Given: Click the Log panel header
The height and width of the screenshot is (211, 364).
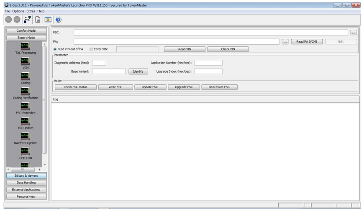Looking at the screenshot, I should pyautogui.click(x=205, y=99).
